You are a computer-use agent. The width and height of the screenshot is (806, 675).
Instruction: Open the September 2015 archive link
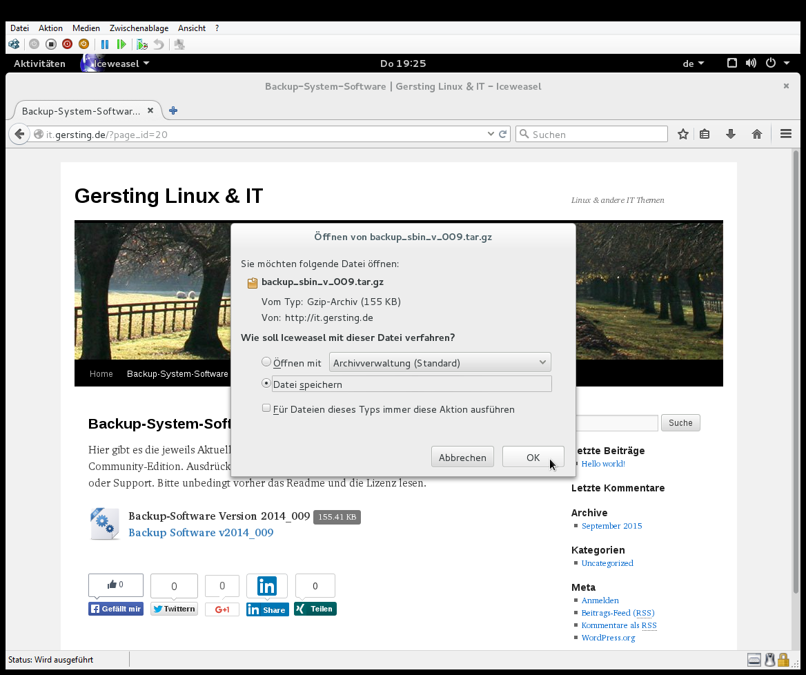coord(611,526)
